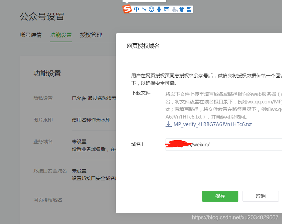Click the 功能设置 section heading

click(x=47, y=73)
